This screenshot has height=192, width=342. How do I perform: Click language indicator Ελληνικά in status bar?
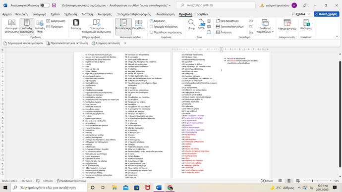click(x=48, y=181)
